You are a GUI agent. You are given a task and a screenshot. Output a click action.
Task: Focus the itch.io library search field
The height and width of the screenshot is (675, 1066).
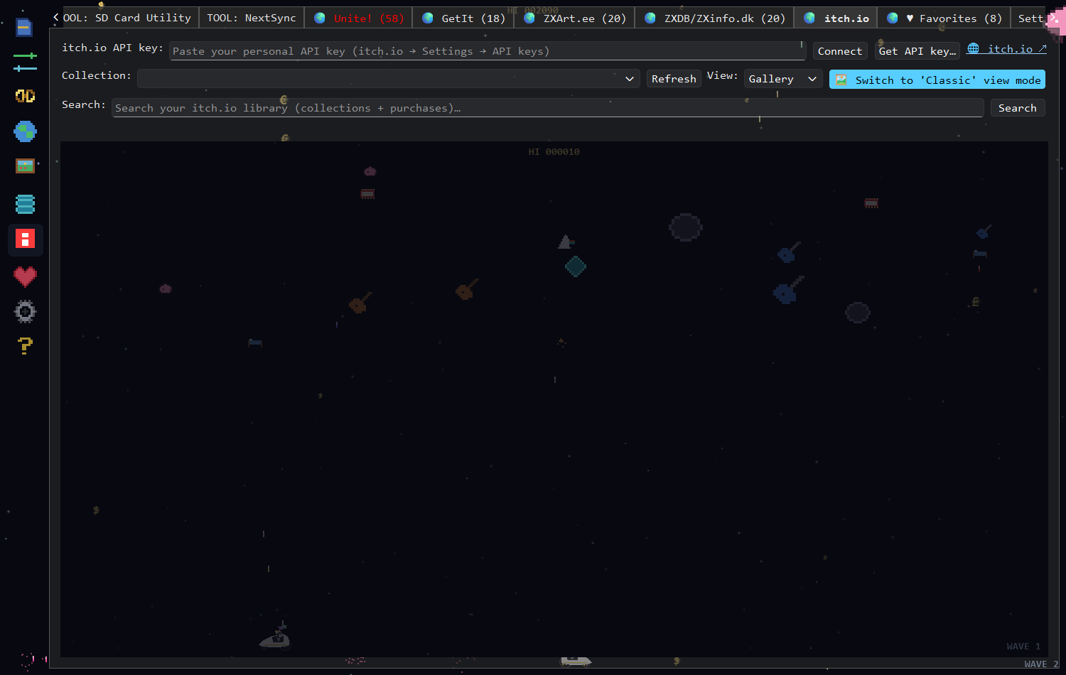coord(548,108)
